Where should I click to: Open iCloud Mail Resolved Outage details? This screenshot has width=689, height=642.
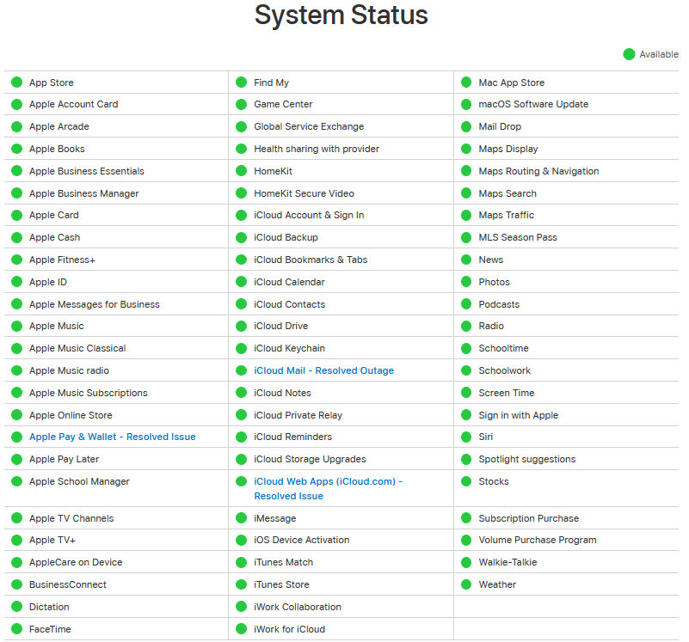pos(323,370)
